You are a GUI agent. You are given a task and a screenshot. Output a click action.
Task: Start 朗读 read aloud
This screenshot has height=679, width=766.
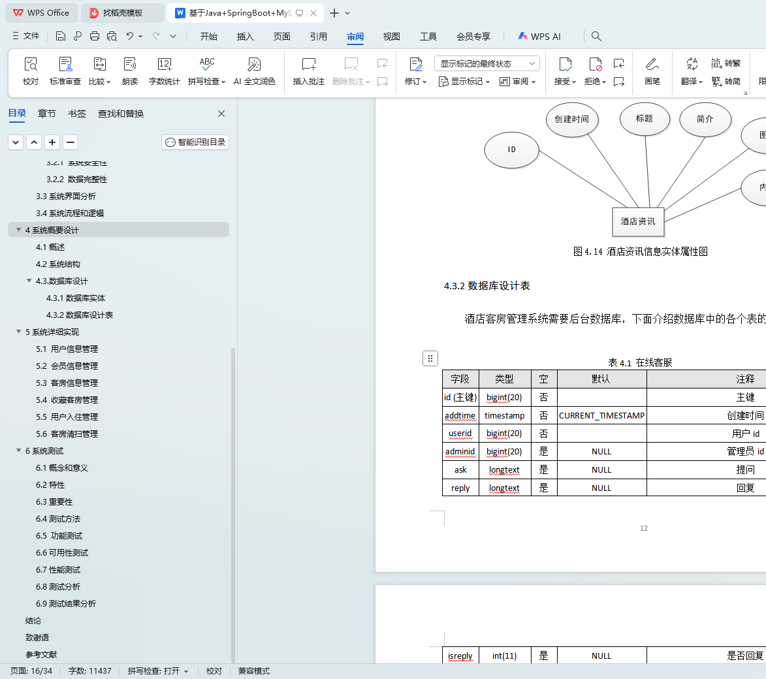[130, 71]
